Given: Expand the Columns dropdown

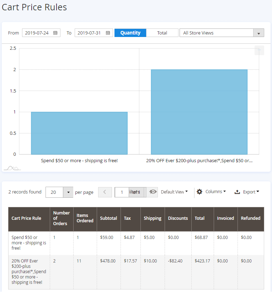Looking at the screenshot, I should (215, 192).
